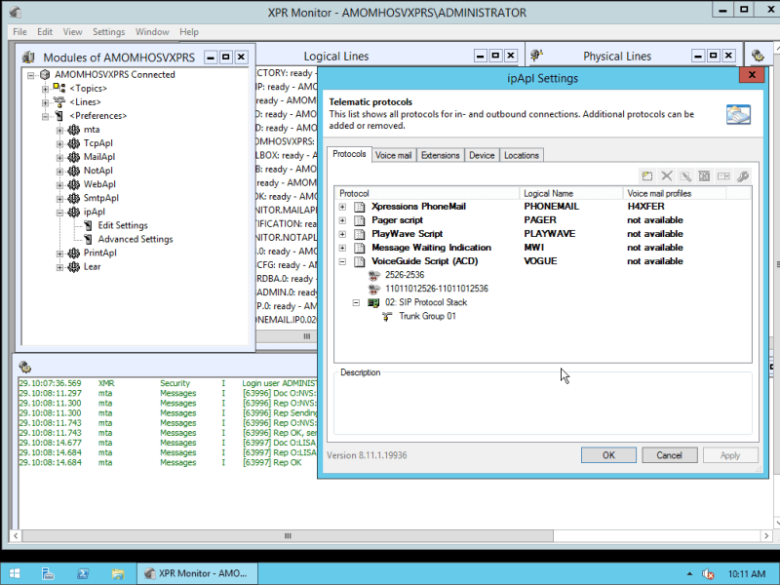The height and width of the screenshot is (585, 780).
Task: Click the WebApl gear icon
Action: pos(74,184)
